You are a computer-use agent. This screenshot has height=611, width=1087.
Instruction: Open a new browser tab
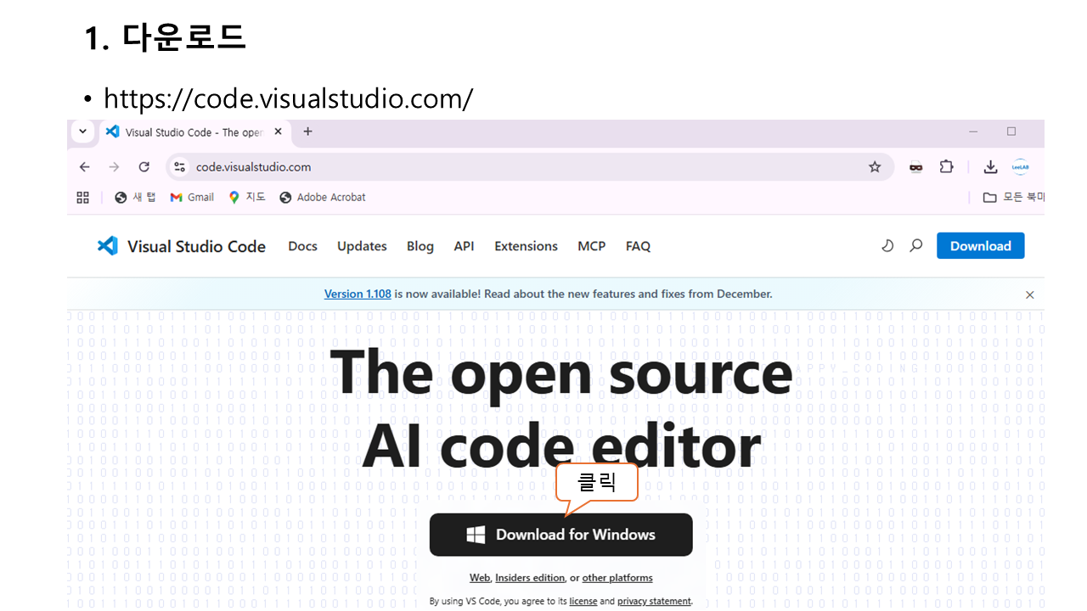307,132
